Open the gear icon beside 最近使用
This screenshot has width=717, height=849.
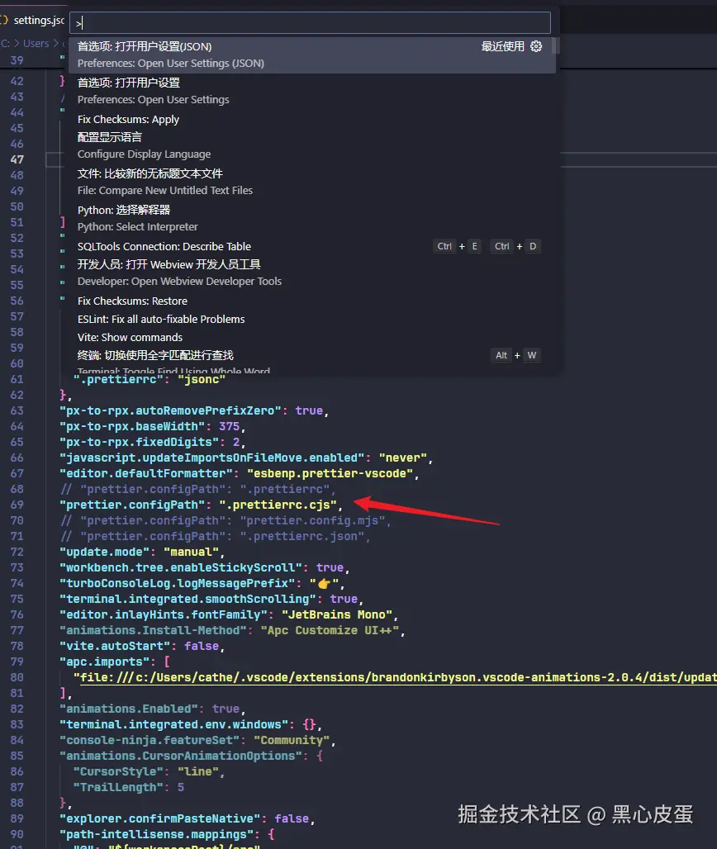536,46
